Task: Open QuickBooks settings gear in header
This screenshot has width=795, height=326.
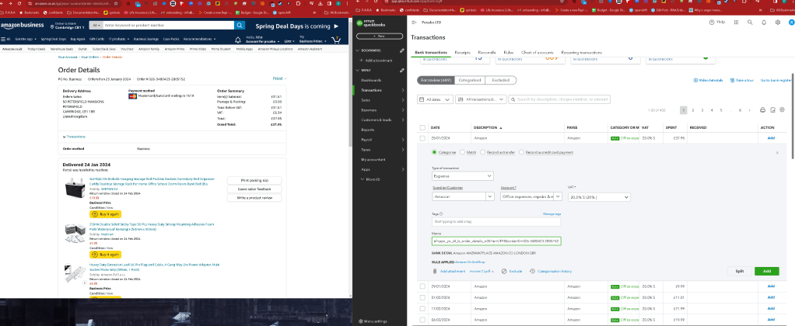Action: 778,23
